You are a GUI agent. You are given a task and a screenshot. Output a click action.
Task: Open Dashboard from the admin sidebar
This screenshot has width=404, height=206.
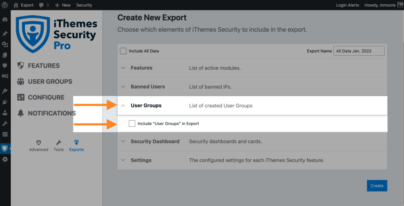[5, 20]
